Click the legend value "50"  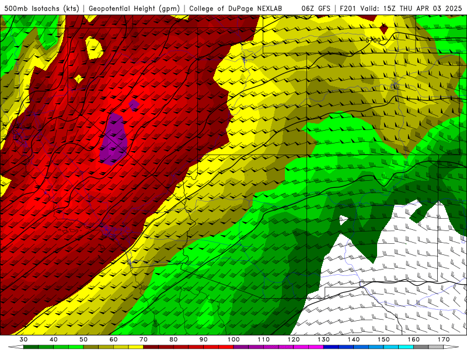coord(83,339)
